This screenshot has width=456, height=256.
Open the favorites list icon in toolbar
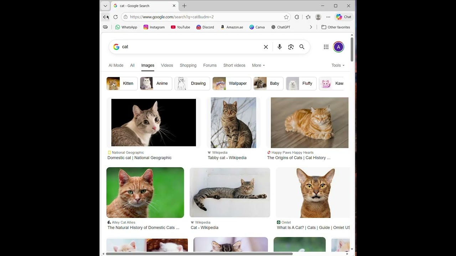point(308,17)
